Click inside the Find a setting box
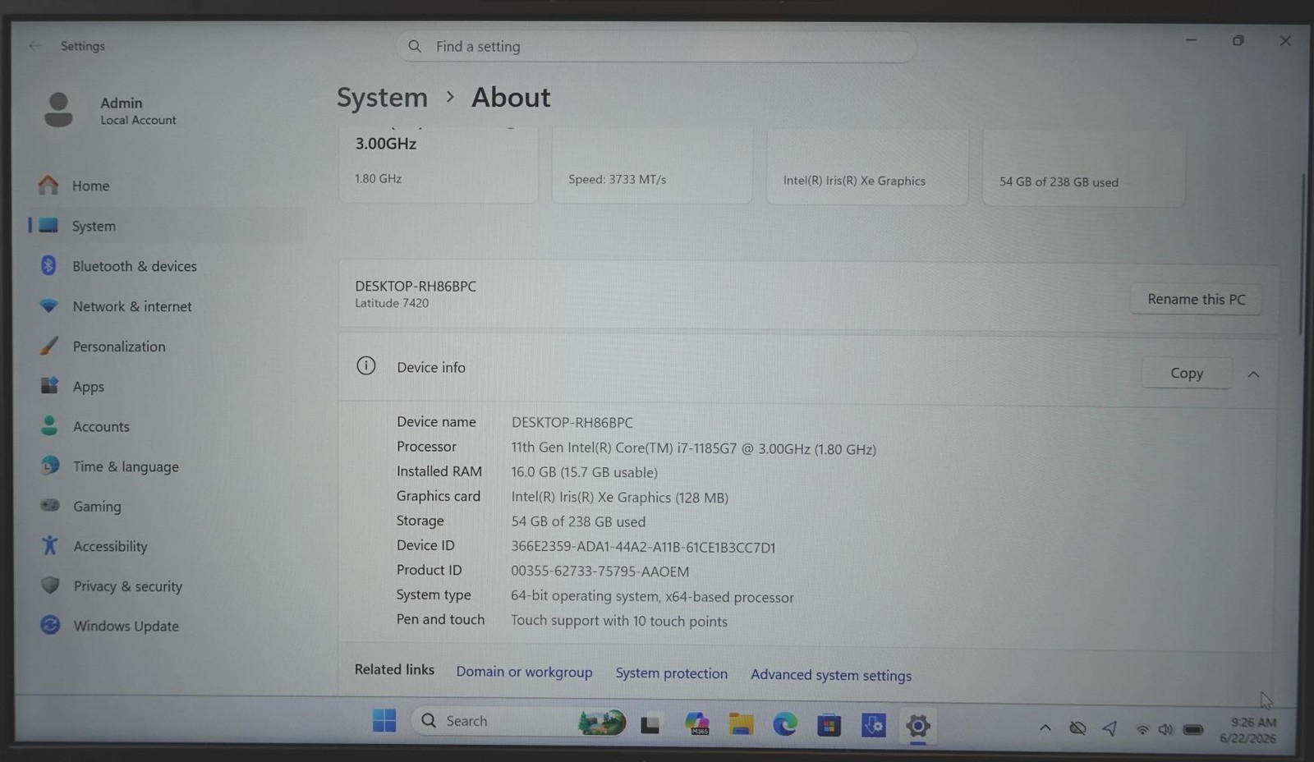 [655, 47]
